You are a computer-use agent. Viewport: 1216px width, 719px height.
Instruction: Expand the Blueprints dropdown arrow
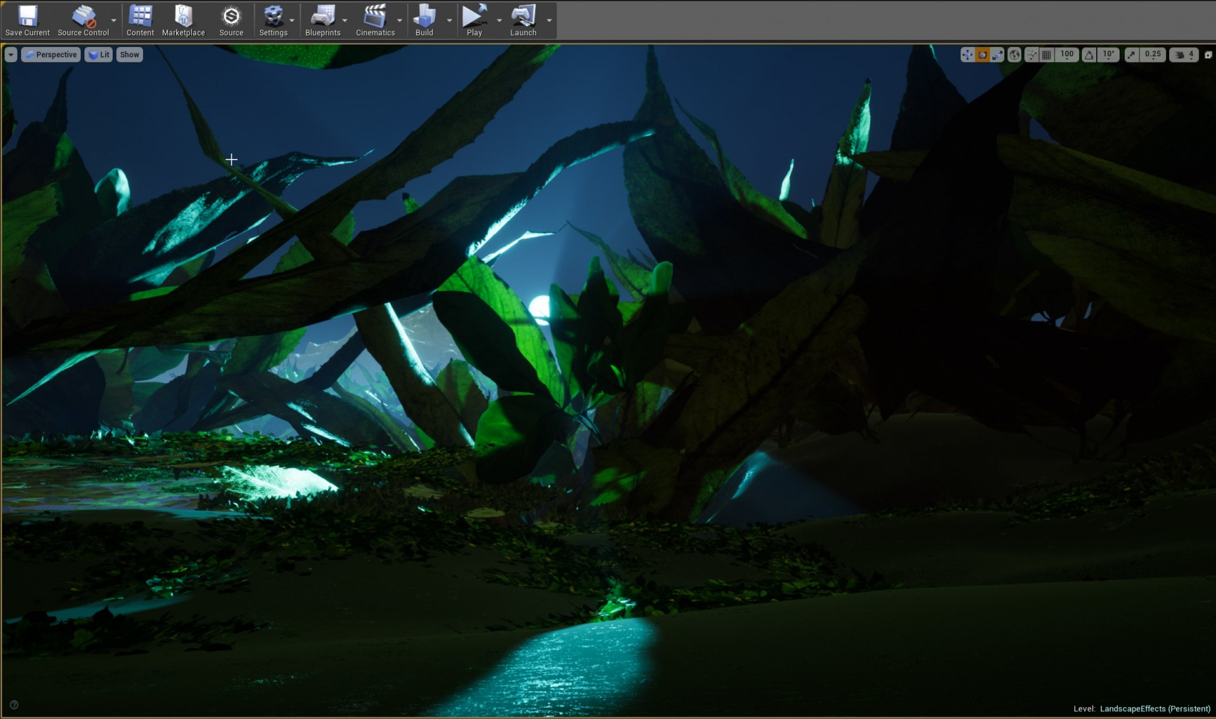click(345, 21)
